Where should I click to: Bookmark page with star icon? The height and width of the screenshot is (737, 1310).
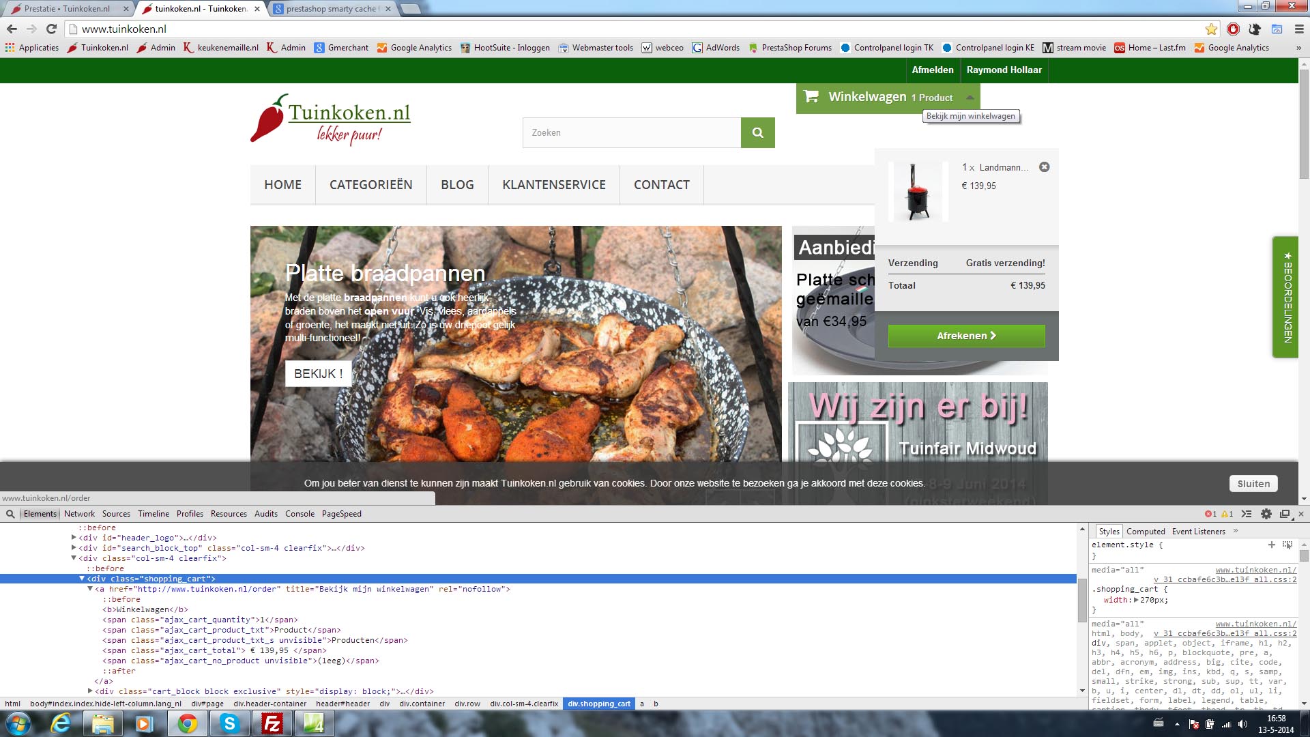1211,29
